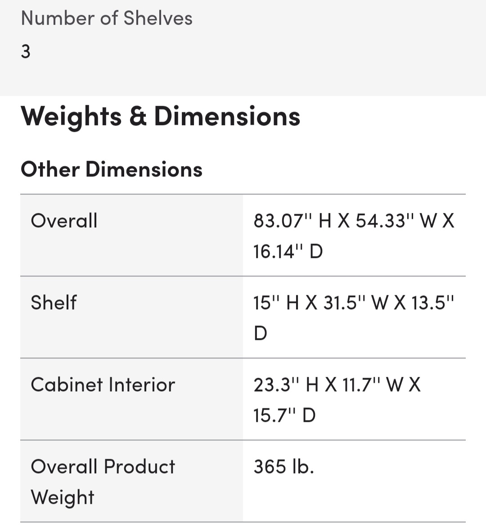
Task: Click the 15.7'' D text
Action: (x=284, y=416)
